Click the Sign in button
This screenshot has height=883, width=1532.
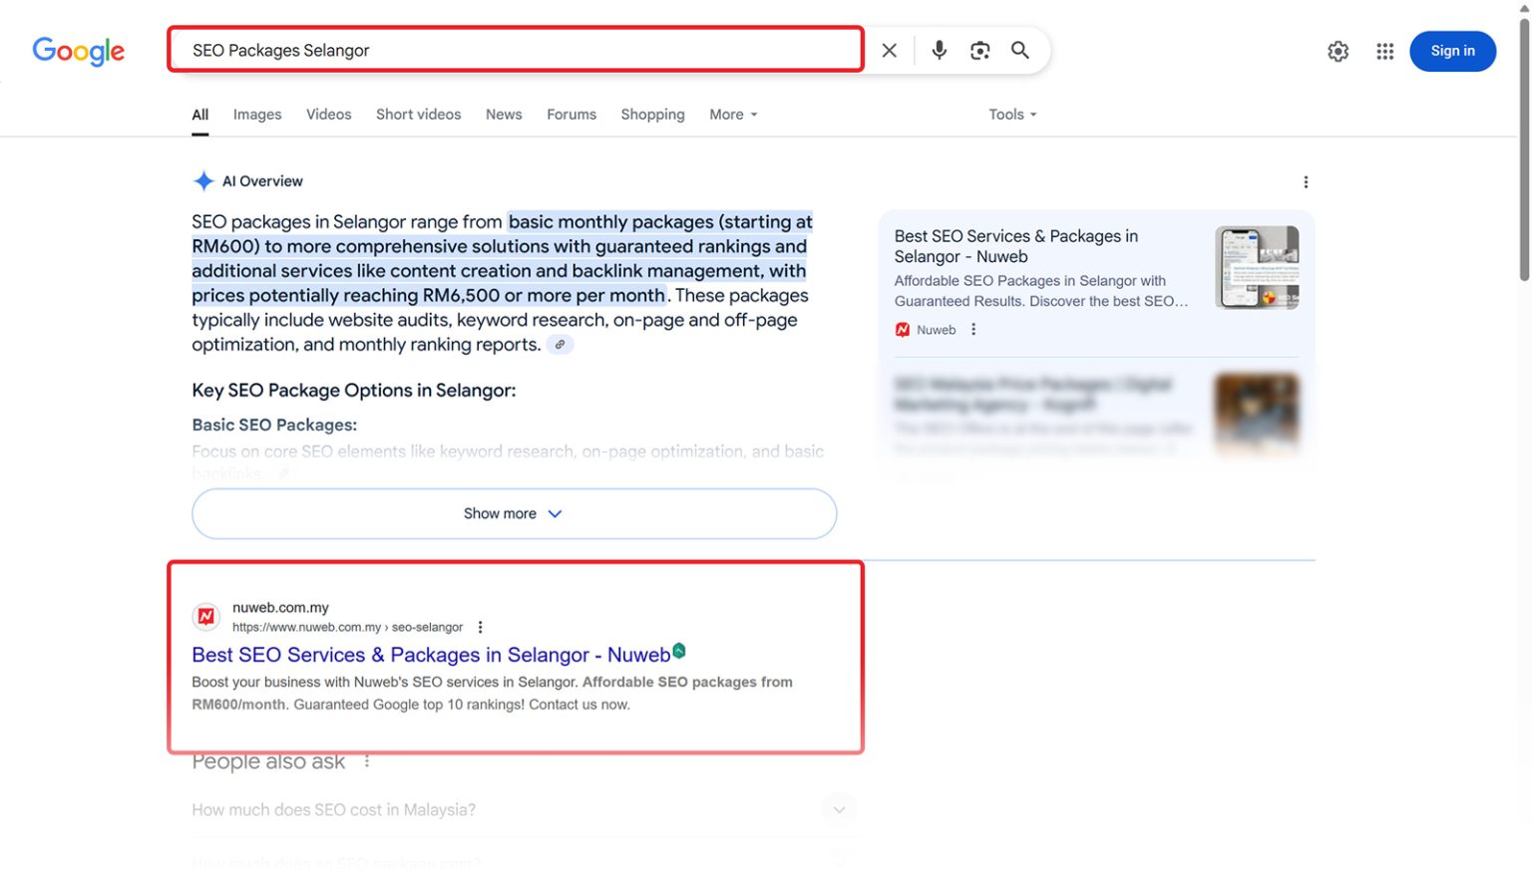(1451, 52)
